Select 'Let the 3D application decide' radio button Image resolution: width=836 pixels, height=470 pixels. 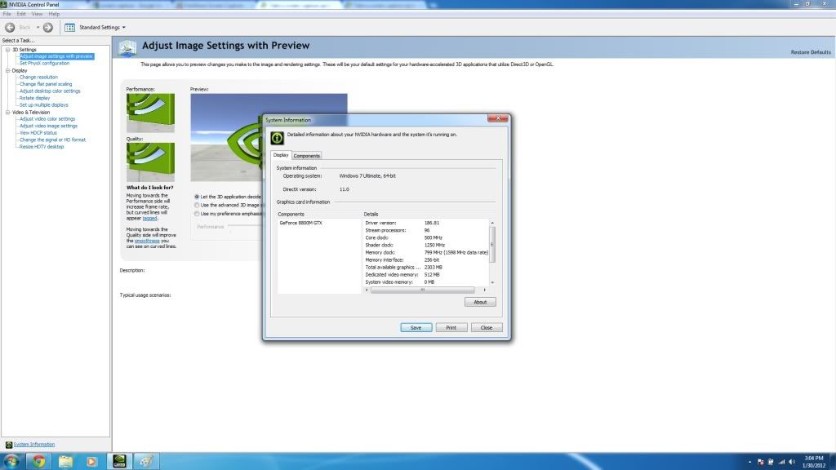(x=197, y=197)
